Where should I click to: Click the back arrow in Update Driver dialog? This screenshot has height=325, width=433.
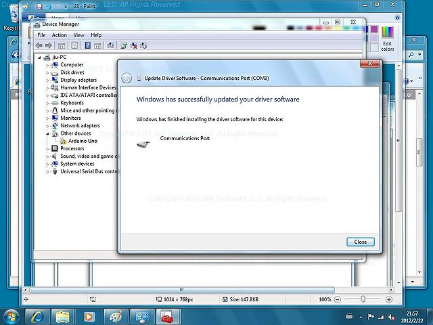click(x=127, y=79)
